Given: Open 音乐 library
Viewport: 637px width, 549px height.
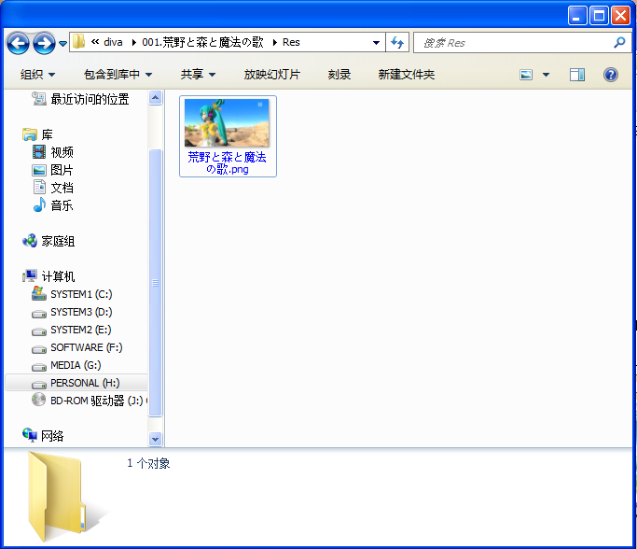Looking at the screenshot, I should pos(62,205).
